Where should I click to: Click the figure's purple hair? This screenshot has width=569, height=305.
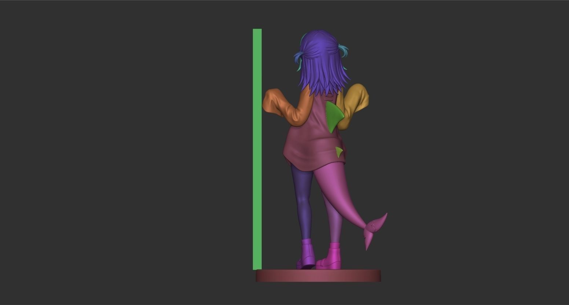[x=323, y=62]
